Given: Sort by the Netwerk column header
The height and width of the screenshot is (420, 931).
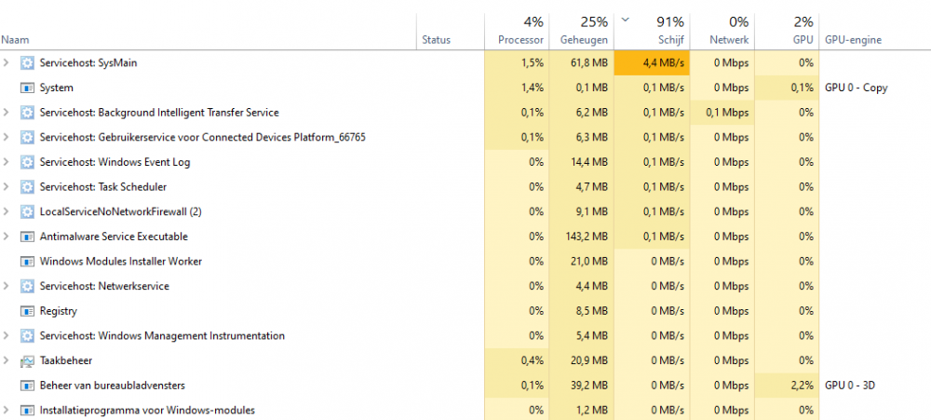Looking at the screenshot, I should pyautogui.click(x=728, y=40).
